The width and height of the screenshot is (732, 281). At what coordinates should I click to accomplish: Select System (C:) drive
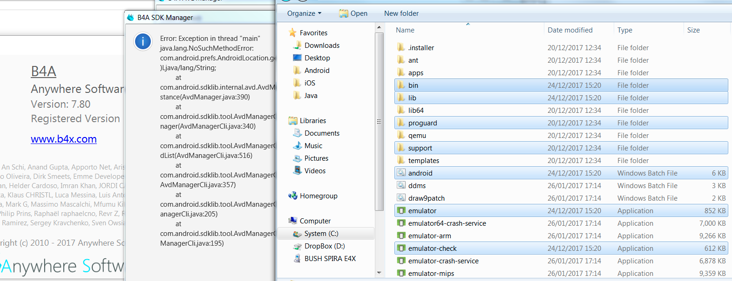pyautogui.click(x=326, y=233)
